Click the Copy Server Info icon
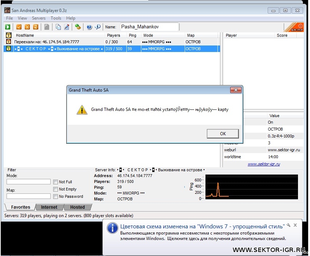 (58, 27)
